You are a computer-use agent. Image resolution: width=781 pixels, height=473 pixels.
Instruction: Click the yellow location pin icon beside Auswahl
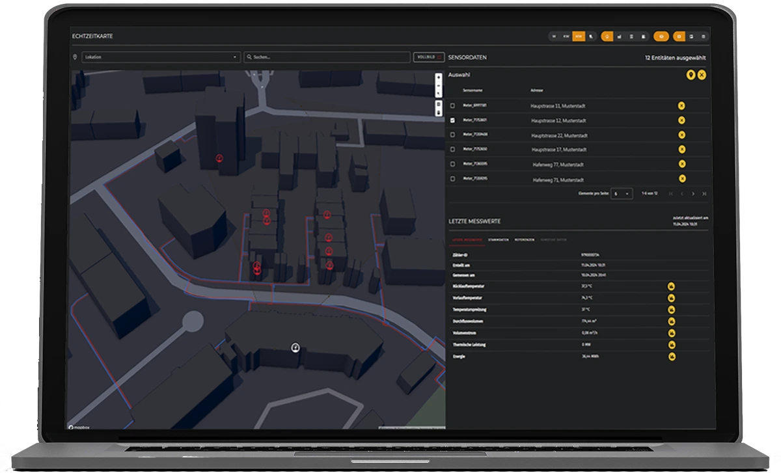(691, 75)
